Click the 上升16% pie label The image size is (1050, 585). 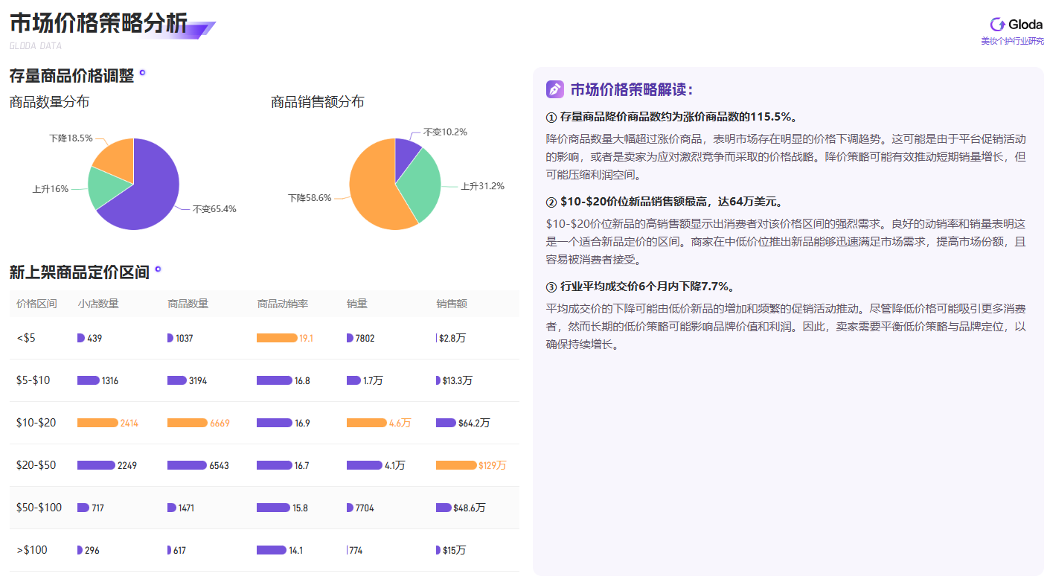tap(50, 189)
